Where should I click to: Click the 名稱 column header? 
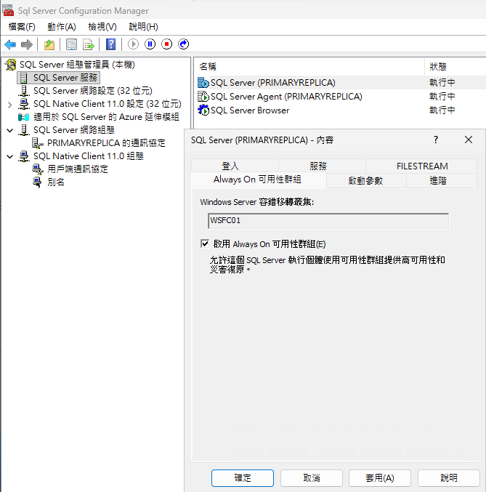coord(309,67)
